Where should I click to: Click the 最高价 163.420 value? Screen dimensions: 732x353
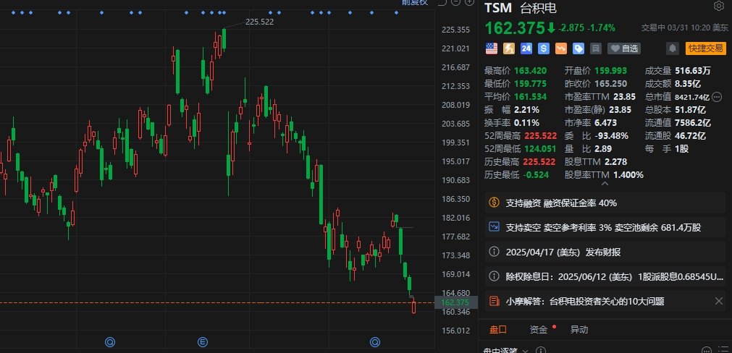point(530,71)
